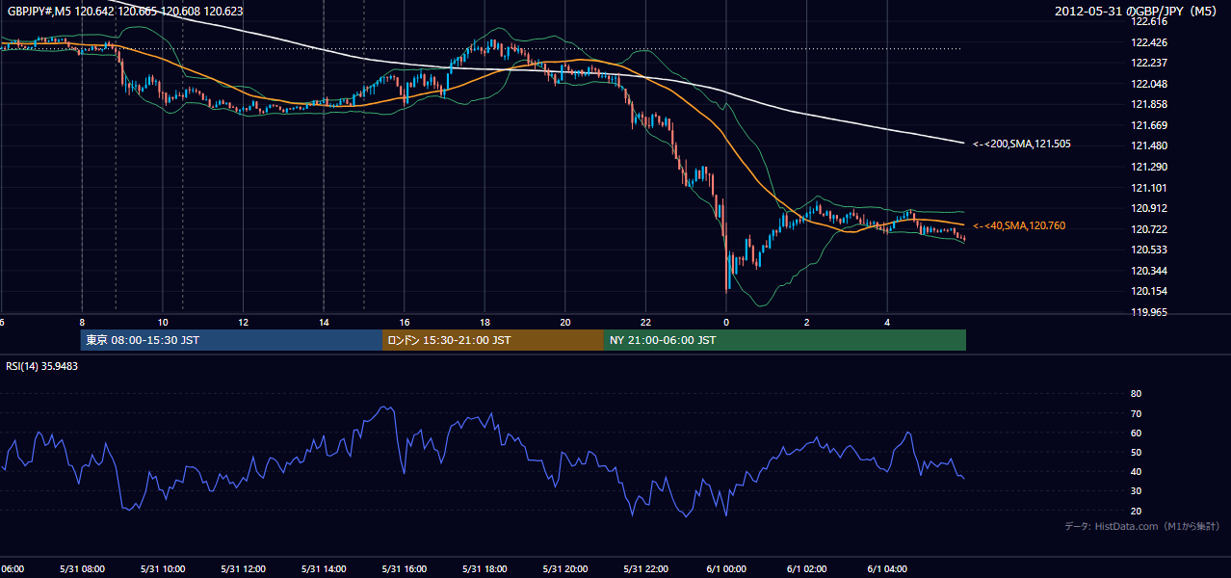Image resolution: width=1231 pixels, height=578 pixels.
Task: Click hour label 22 under price chart
Action: coord(645,322)
